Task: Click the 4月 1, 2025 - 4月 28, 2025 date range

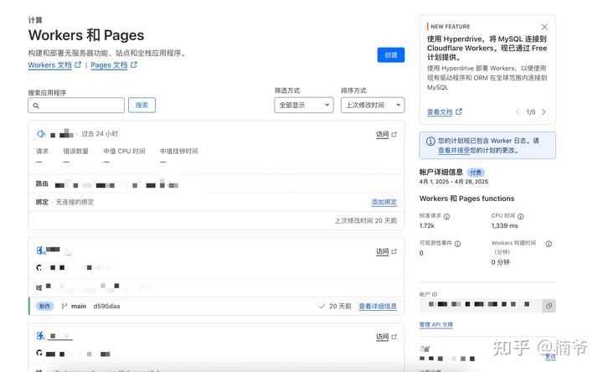Action: [x=454, y=182]
